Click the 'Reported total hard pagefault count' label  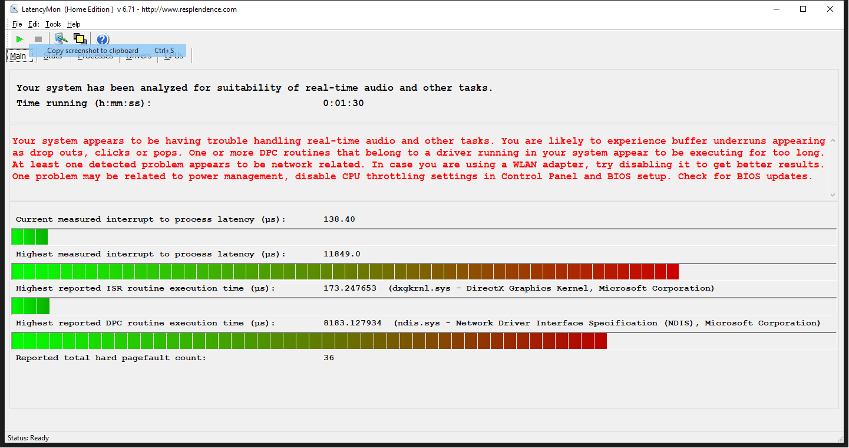coord(111,358)
